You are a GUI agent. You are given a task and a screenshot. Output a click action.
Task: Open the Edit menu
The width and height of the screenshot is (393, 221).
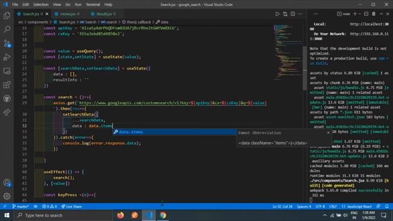tap(26, 4)
